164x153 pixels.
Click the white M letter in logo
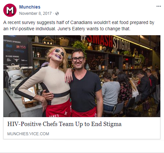10,11
